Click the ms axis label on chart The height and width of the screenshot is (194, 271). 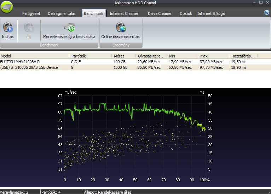pos(202,92)
